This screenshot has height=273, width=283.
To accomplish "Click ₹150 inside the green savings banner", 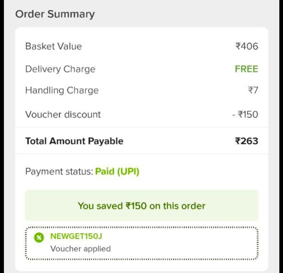I will pyautogui.click(x=136, y=206).
